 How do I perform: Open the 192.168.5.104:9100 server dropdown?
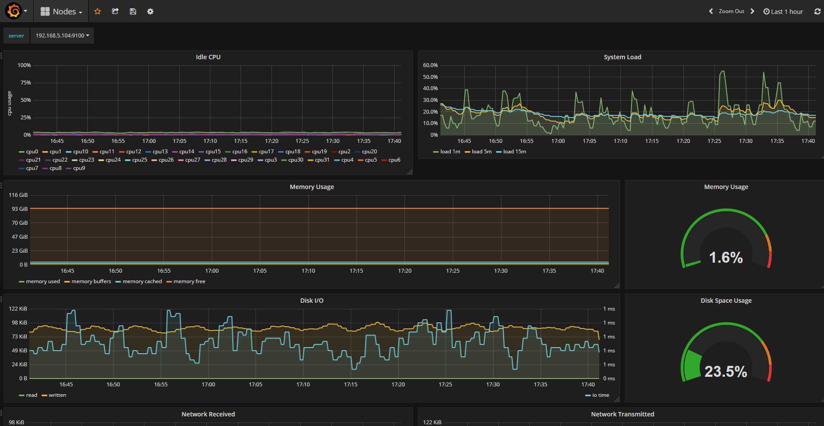click(x=62, y=36)
